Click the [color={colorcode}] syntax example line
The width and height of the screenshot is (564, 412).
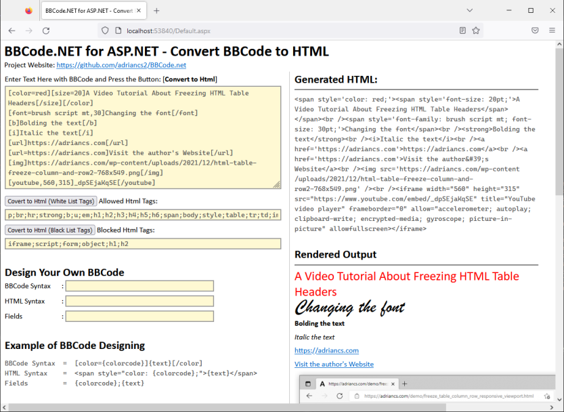(139, 363)
